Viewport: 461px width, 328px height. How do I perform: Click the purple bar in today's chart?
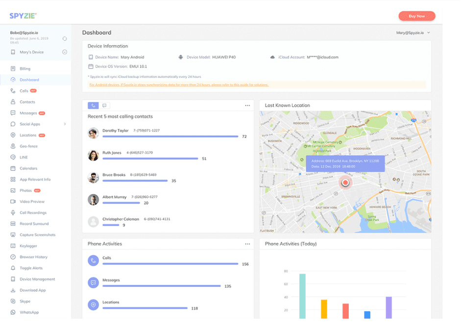click(388, 308)
